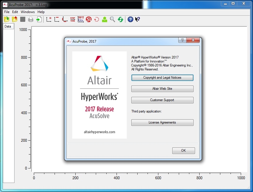Click the AcuProbe icon in main title bar
The image size is (253, 192).
[5, 5]
